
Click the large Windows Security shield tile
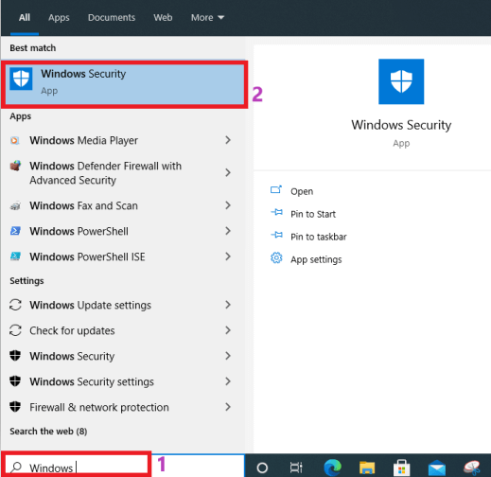coord(401,81)
